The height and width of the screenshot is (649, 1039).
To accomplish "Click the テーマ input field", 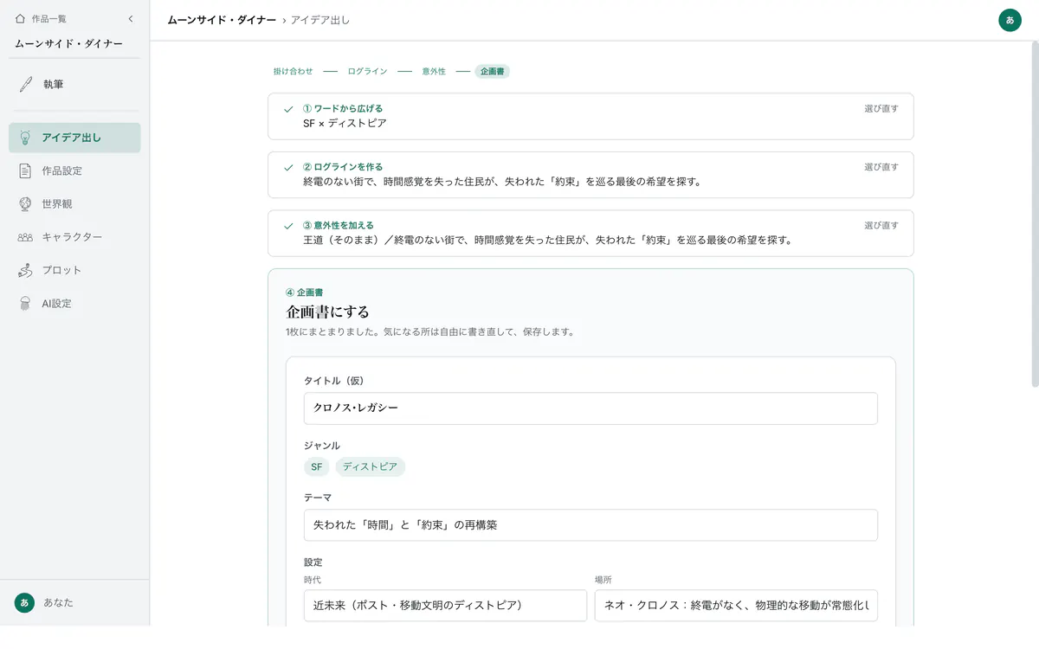I will click(x=590, y=525).
